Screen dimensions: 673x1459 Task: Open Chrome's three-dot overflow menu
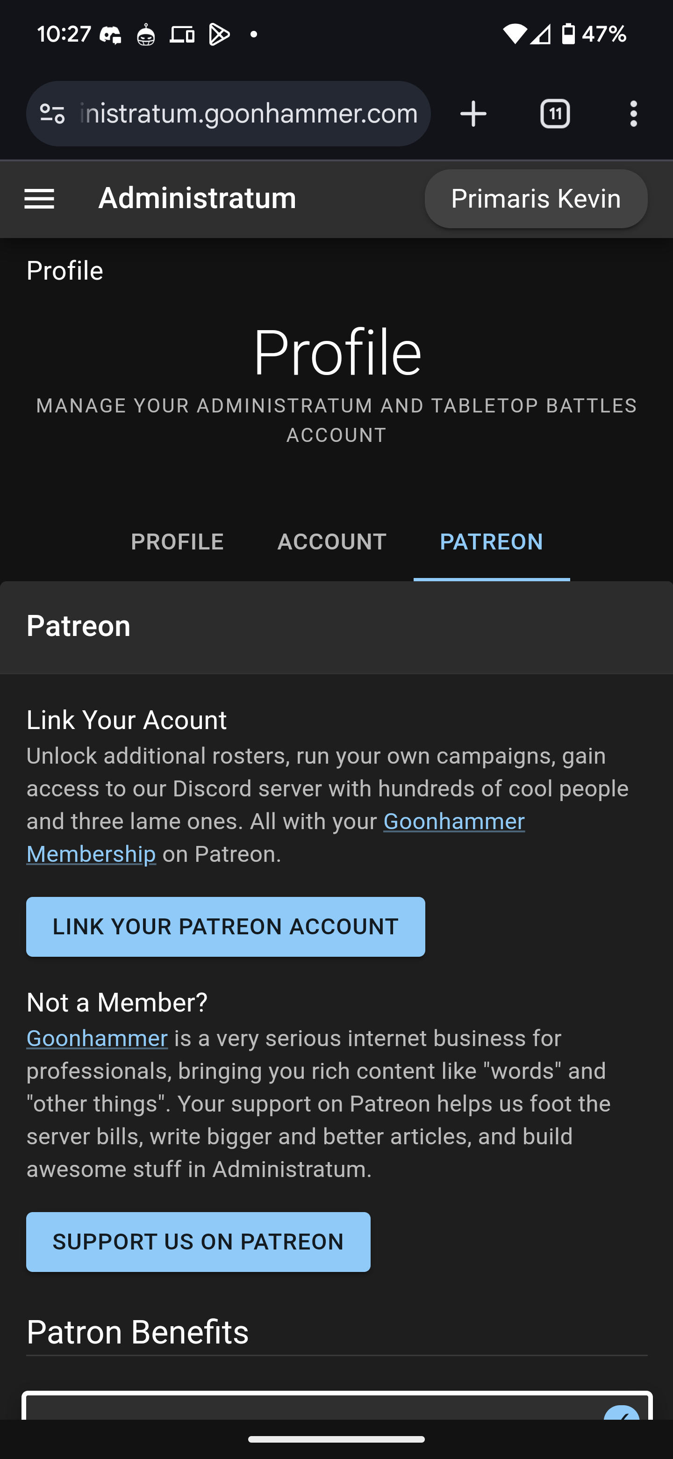click(633, 114)
